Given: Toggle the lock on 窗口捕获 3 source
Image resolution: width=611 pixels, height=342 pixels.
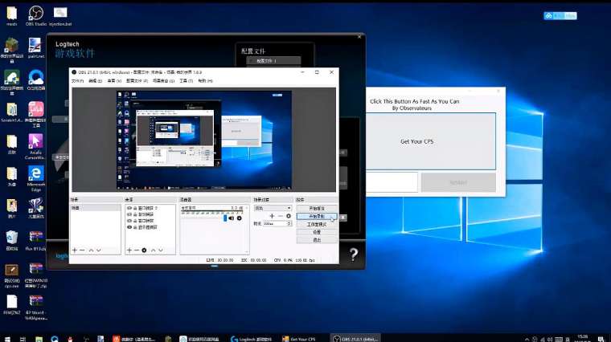Looking at the screenshot, I should click(135, 208).
